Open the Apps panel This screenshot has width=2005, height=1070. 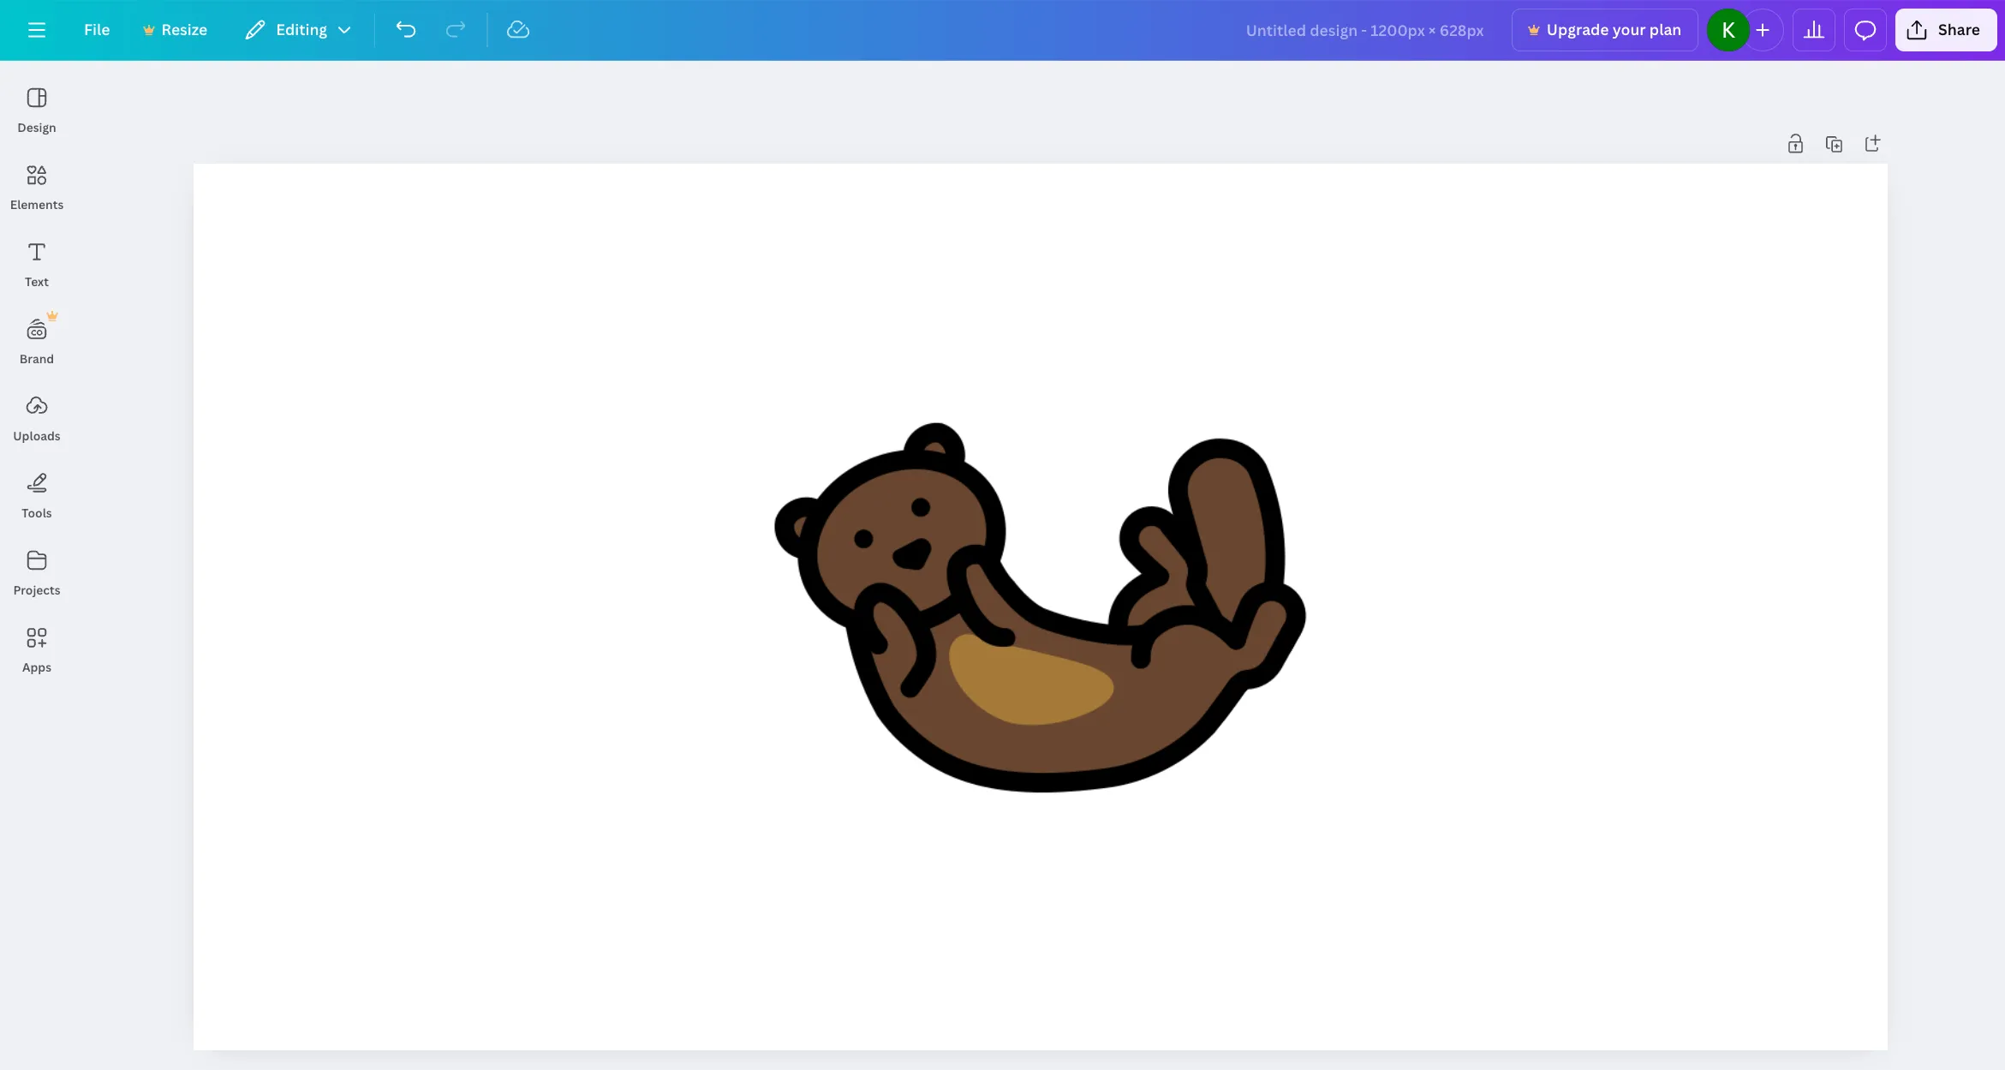tap(36, 649)
